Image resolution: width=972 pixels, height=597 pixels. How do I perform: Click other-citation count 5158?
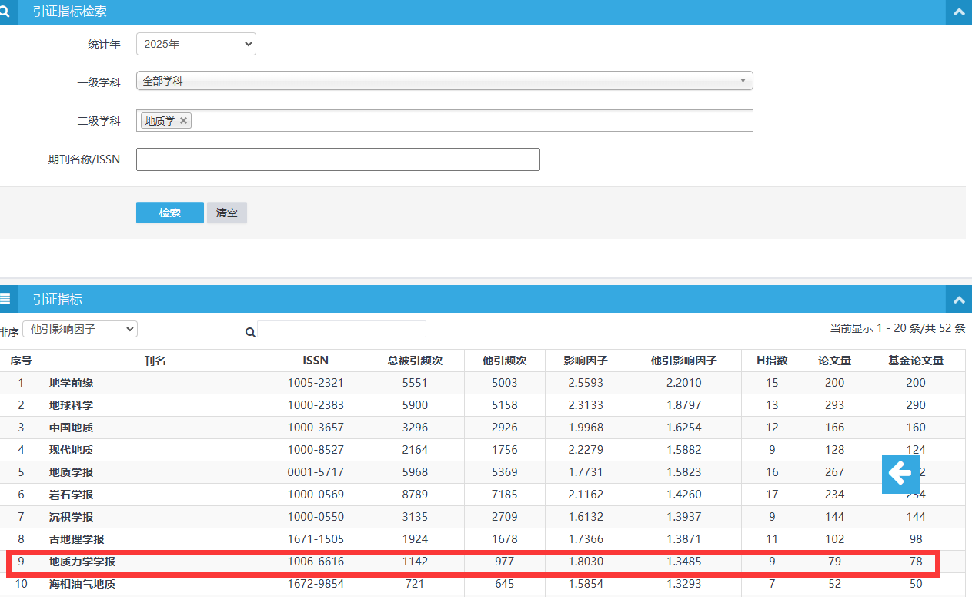505,405
